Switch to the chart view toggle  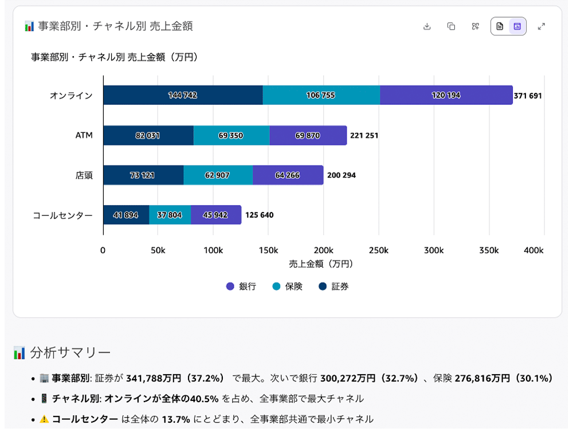517,26
